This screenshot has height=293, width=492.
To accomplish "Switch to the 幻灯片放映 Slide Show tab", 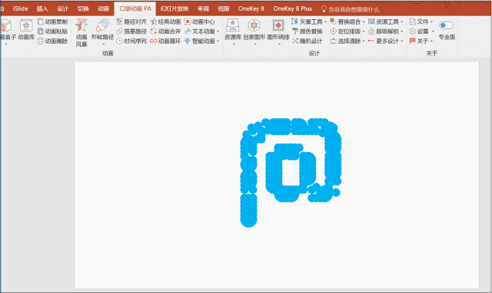I will (x=175, y=8).
